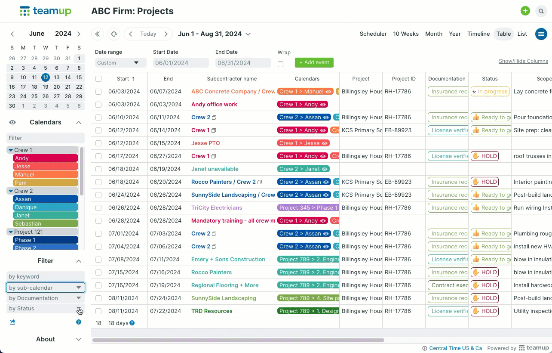Check the TriCity Electricians row checkbox
This screenshot has width=552, height=353.
click(98, 208)
